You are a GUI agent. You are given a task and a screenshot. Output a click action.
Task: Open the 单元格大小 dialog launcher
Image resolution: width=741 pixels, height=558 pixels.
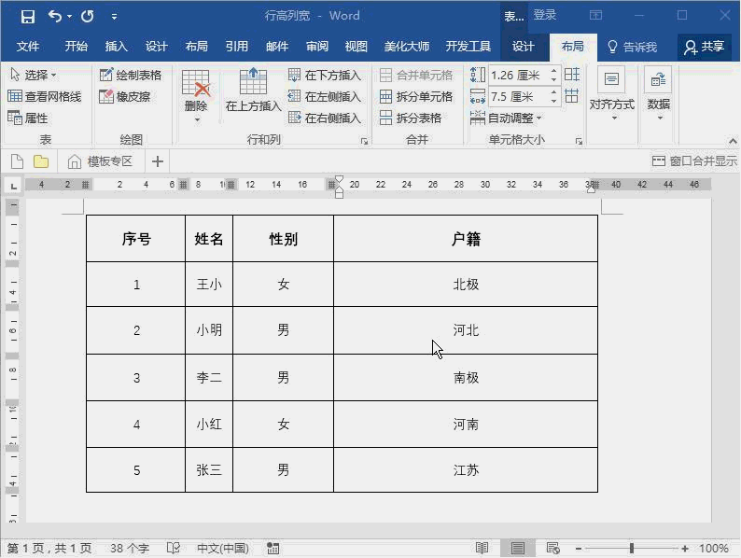579,141
